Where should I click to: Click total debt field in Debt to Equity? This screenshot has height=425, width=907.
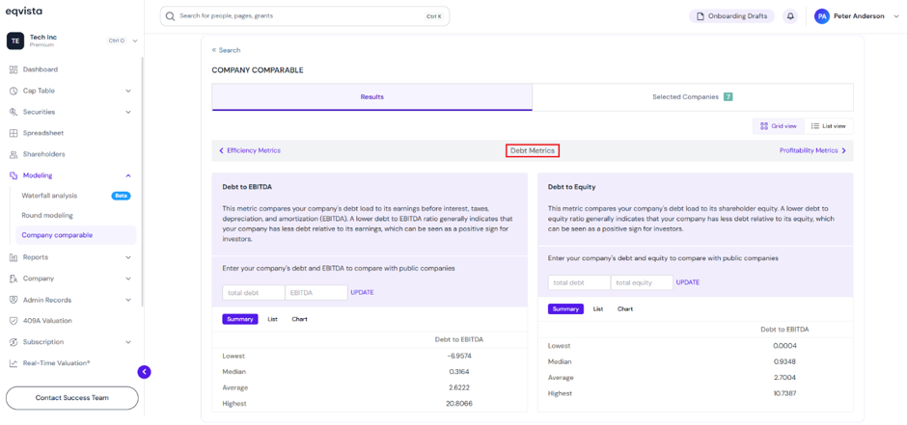click(x=580, y=282)
